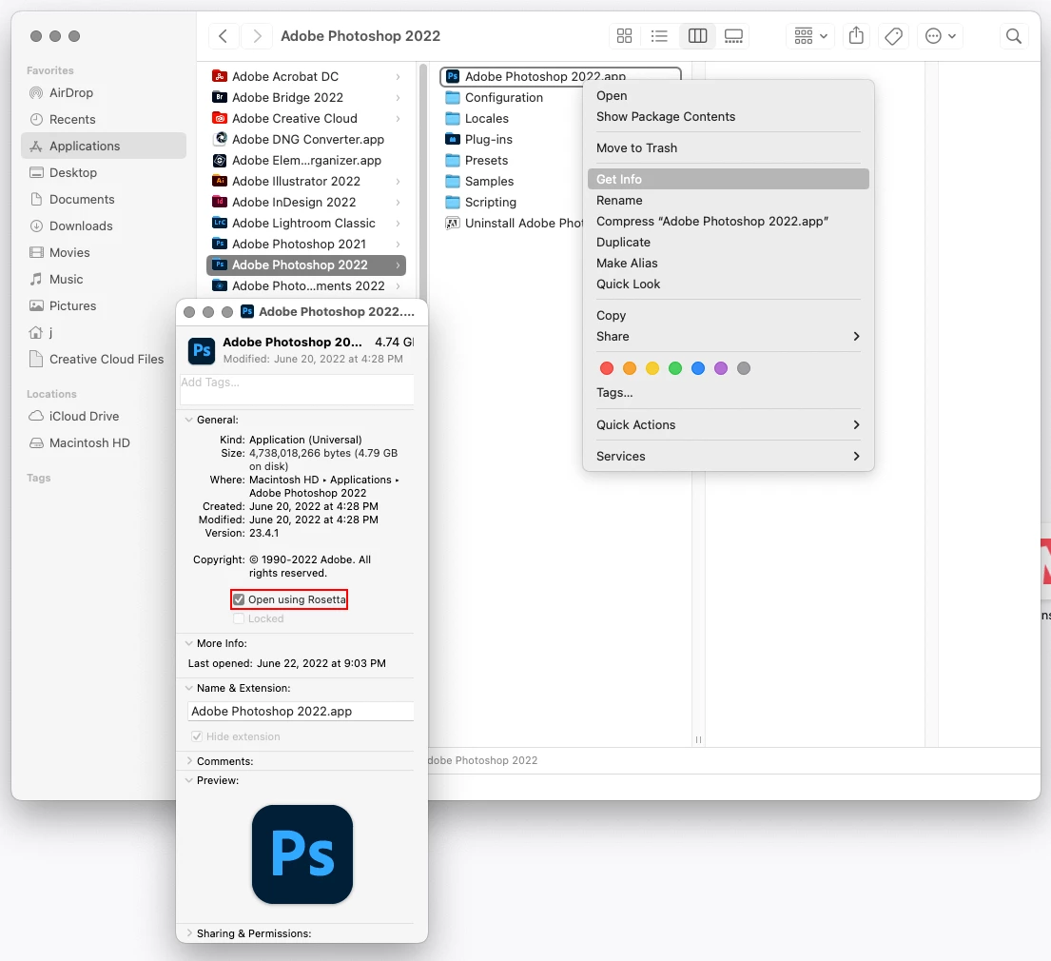This screenshot has height=961, width=1051.
Task: Select the Plug-ins folder
Action: point(478,140)
